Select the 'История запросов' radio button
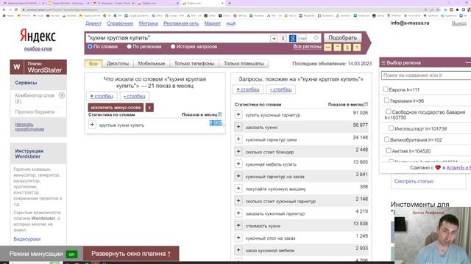The height and width of the screenshot is (264, 471). click(x=173, y=46)
